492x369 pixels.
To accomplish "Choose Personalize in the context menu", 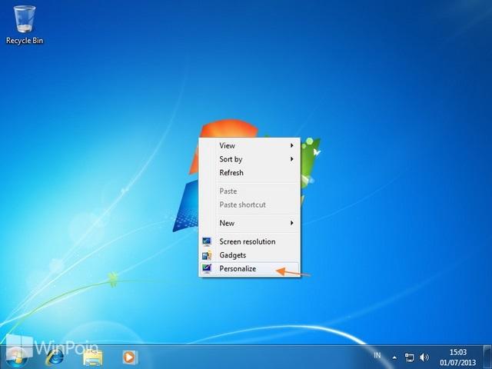I will pos(249,268).
